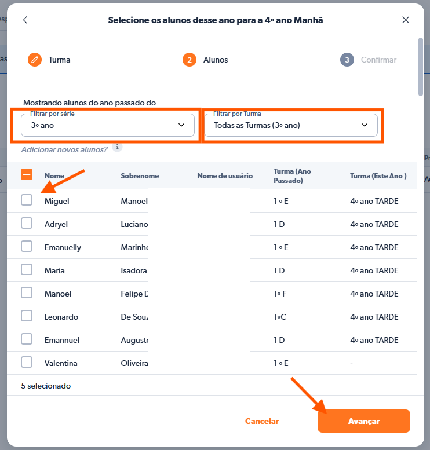The image size is (430, 450).
Task: Click the pencil icon for Turma step
Action: coord(35,60)
